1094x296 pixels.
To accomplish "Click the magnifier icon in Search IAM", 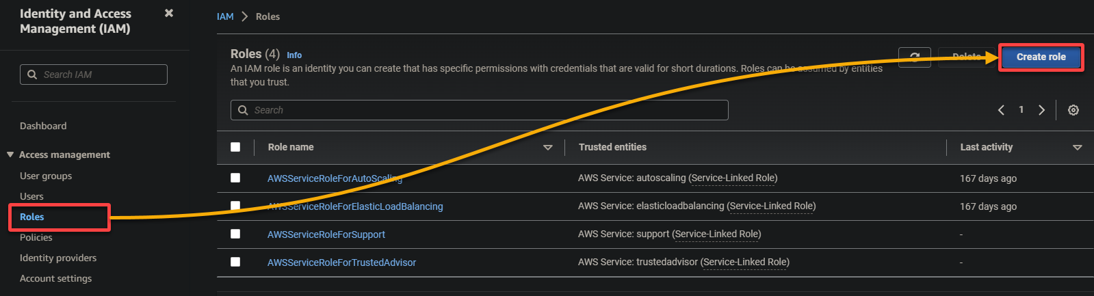I will 32,75.
